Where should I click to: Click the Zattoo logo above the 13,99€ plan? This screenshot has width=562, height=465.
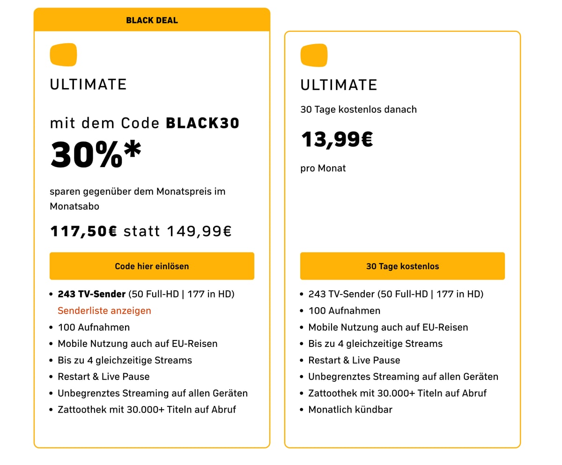pyautogui.click(x=314, y=55)
